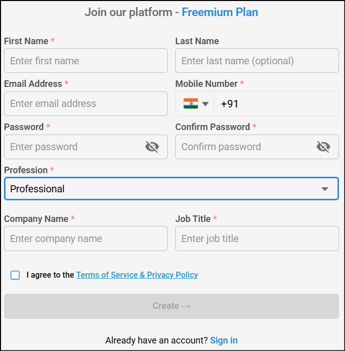Click the Mobile Number field with +91

click(276, 104)
